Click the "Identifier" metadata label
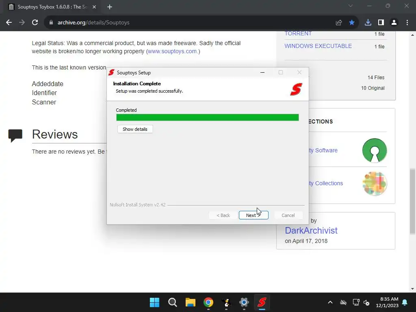Screen dimensions: 416x312 44,93
